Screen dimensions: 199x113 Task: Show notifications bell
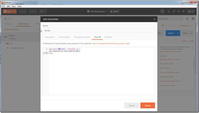click(178, 11)
